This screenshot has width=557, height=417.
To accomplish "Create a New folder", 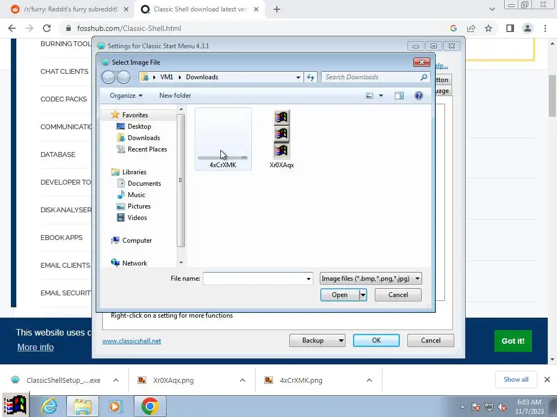I will click(175, 96).
